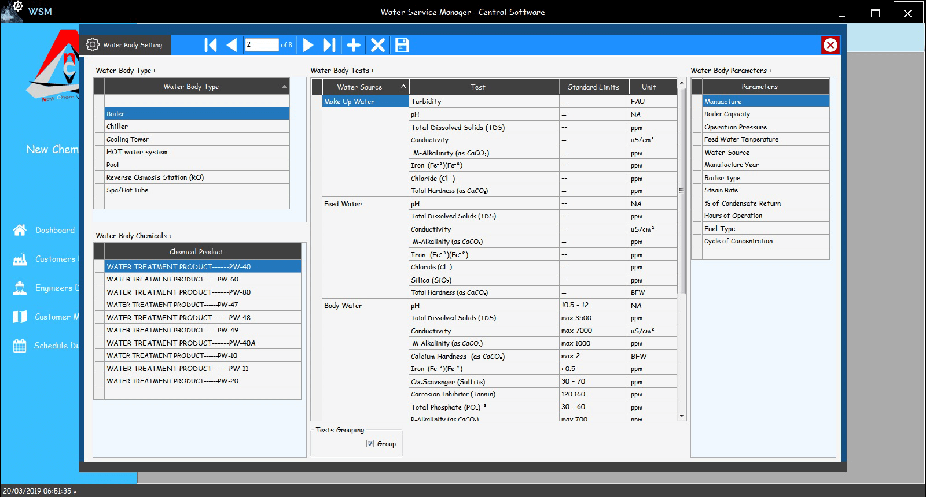The height and width of the screenshot is (497, 926).
Task: Click the Schedule icon in the sidebar
Action: pyautogui.click(x=20, y=346)
